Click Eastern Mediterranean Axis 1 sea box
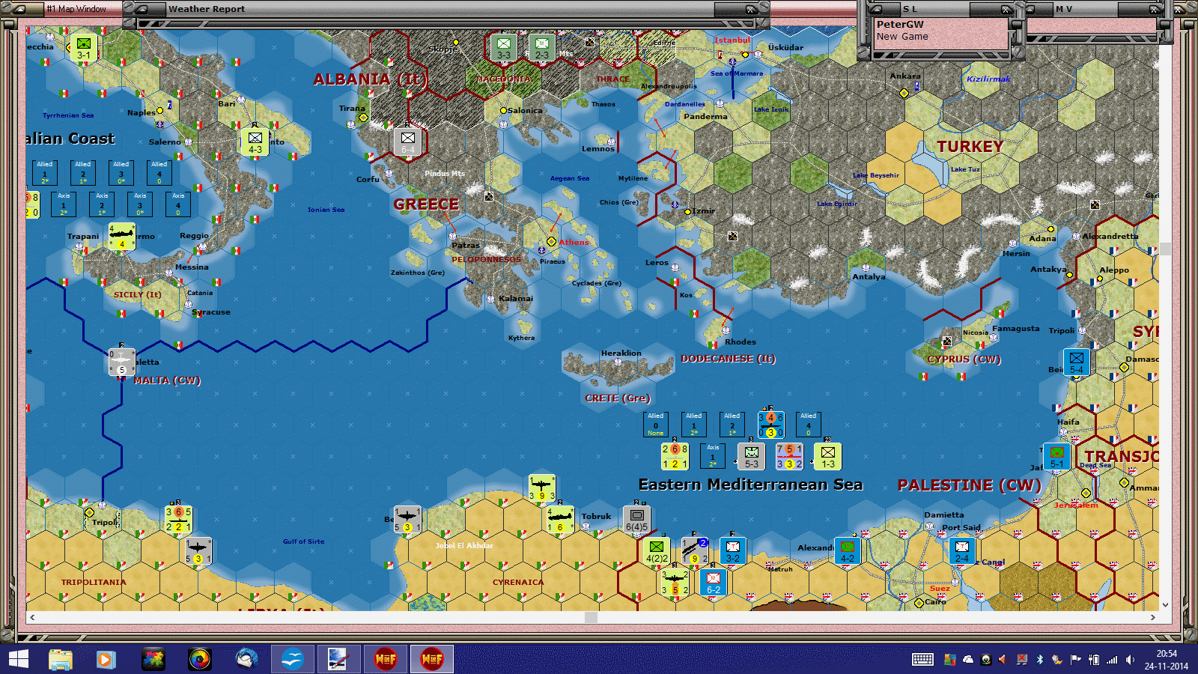 click(x=713, y=456)
